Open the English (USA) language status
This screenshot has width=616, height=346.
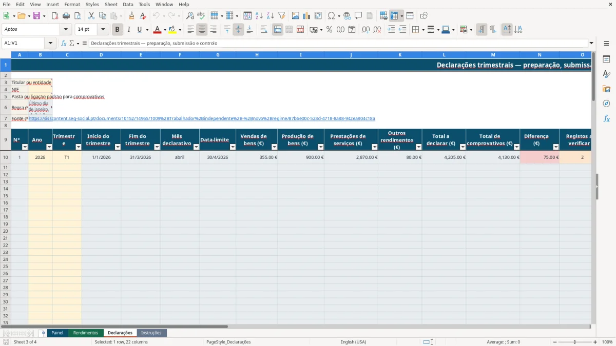(x=353, y=342)
